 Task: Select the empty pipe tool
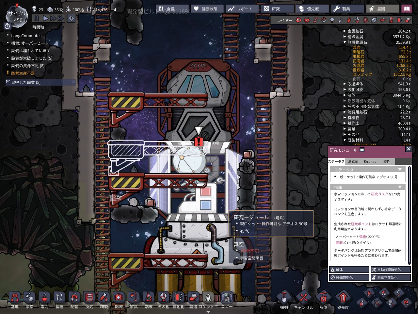click(406, 303)
